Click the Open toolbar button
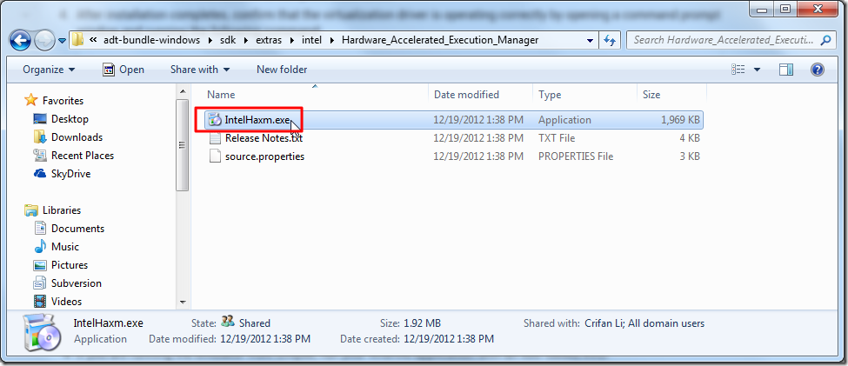Image resolution: width=848 pixels, height=366 pixels. [124, 70]
